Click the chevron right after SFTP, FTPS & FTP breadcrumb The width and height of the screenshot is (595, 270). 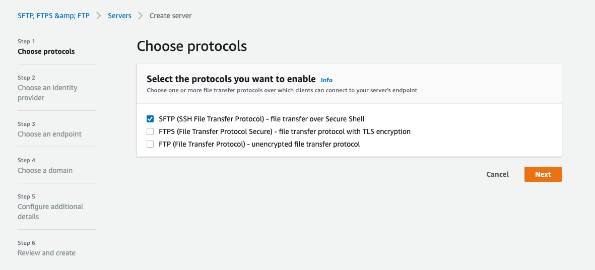[x=99, y=16]
